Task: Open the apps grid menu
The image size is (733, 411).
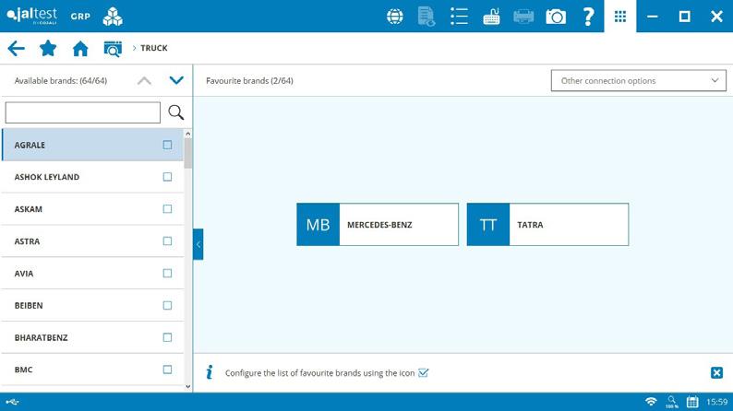Action: 620,17
